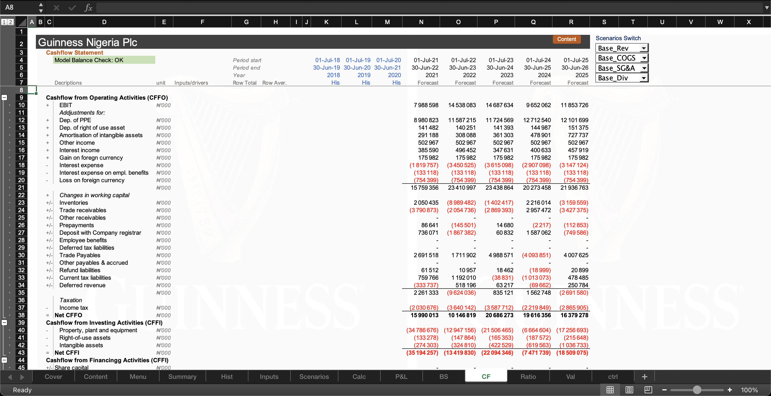771x396 pixels.
Task: Switch to Page Layout view icon
Action: click(x=629, y=390)
